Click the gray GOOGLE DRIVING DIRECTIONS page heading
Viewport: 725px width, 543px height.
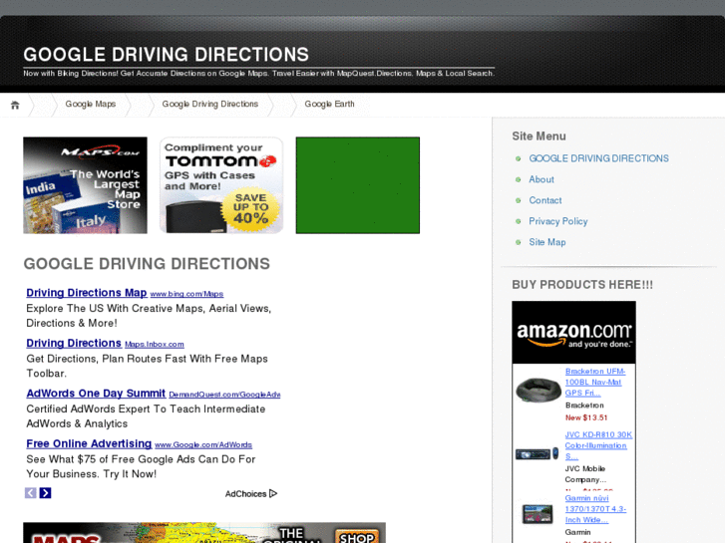[147, 264]
